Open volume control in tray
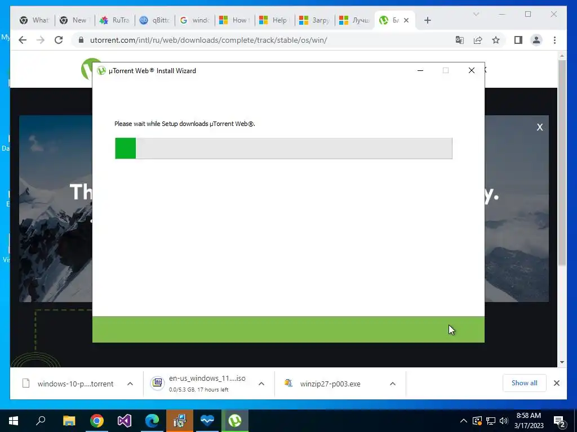The image size is (577, 432). coord(504,421)
